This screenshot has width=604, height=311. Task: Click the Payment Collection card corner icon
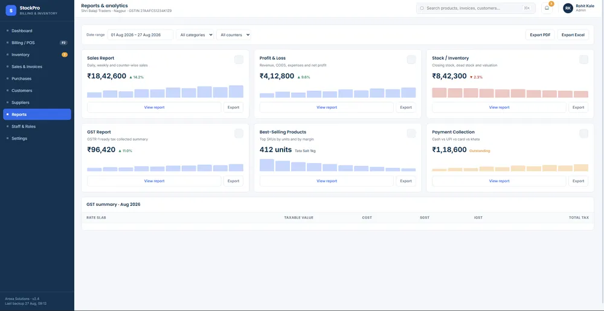click(583, 133)
